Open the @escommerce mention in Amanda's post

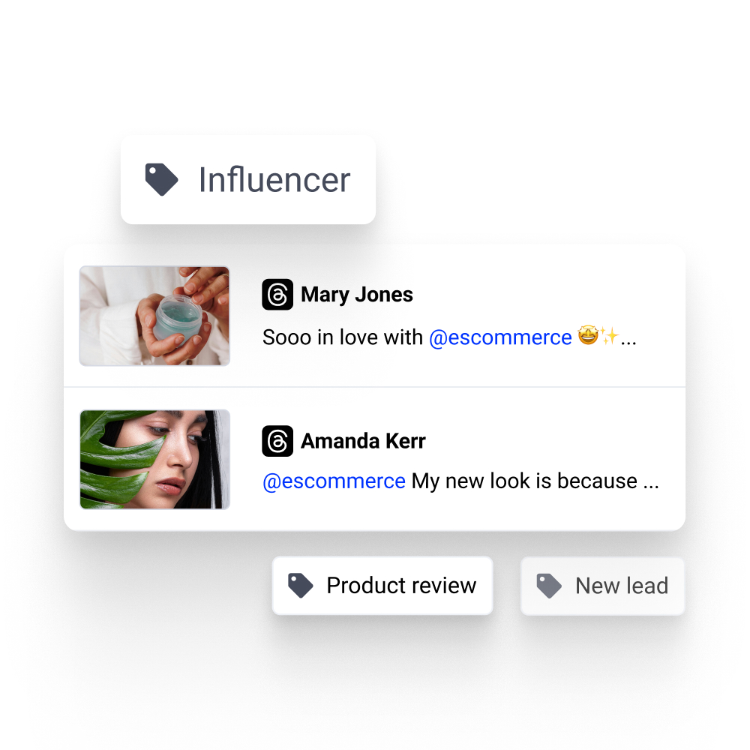[x=334, y=481]
